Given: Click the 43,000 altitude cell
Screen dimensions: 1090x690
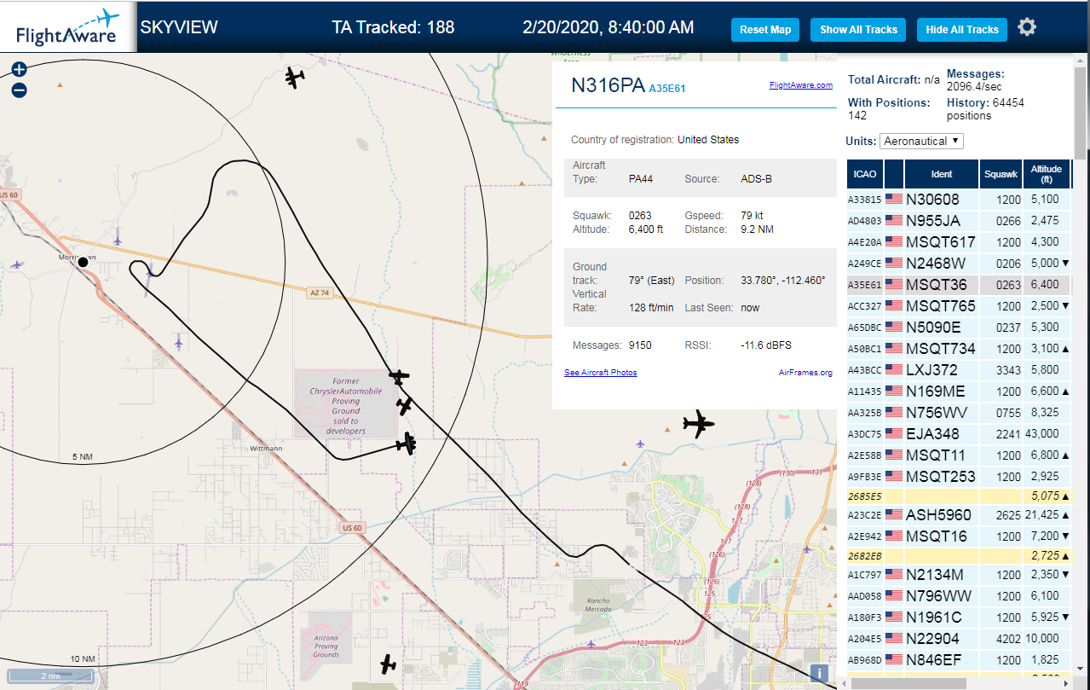Looking at the screenshot, I should 1046,434.
